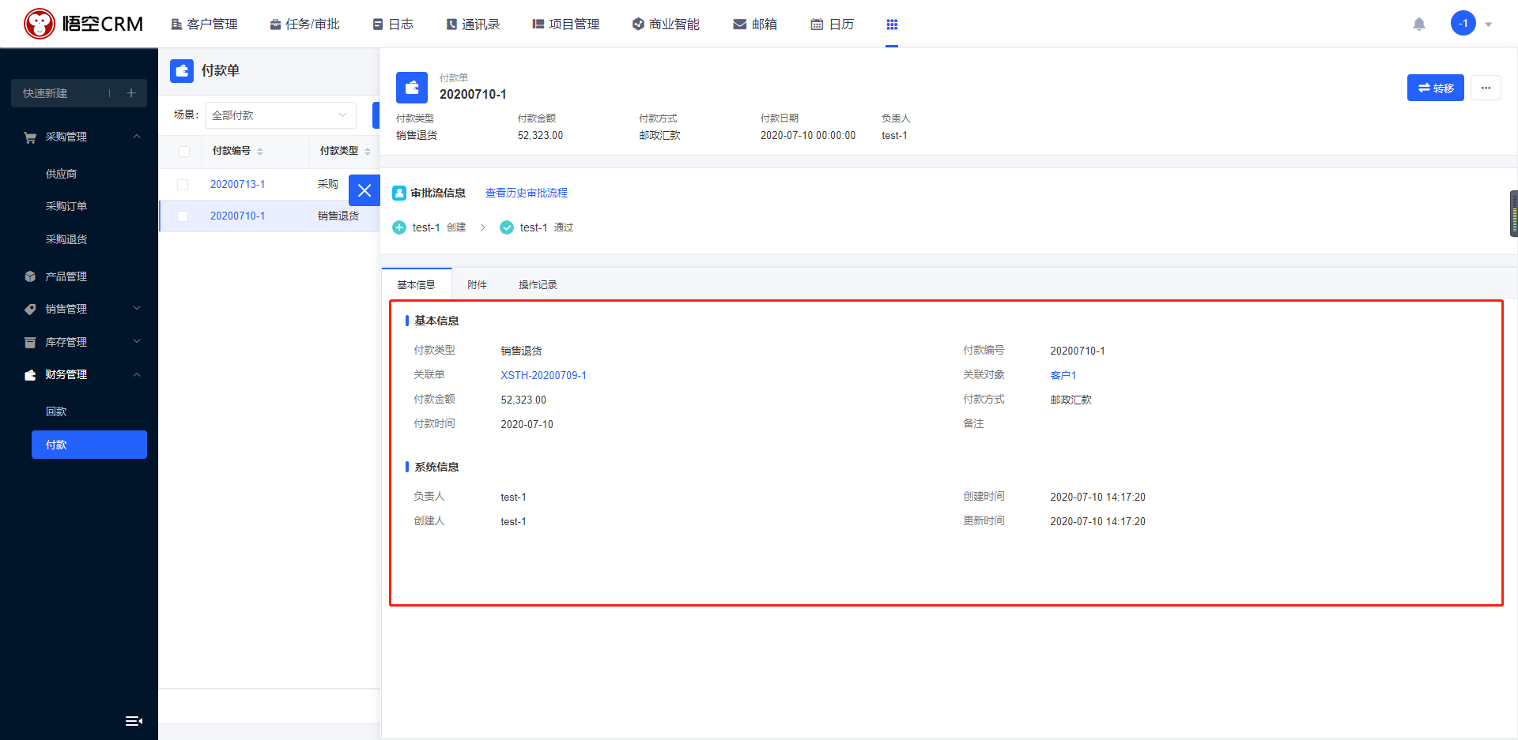Click the test-1 创建 plus step icon
Viewport: 1518px width, 740px height.
tap(399, 227)
